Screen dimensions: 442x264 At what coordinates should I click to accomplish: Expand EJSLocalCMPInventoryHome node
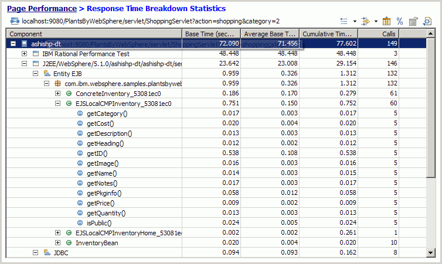pos(57,233)
